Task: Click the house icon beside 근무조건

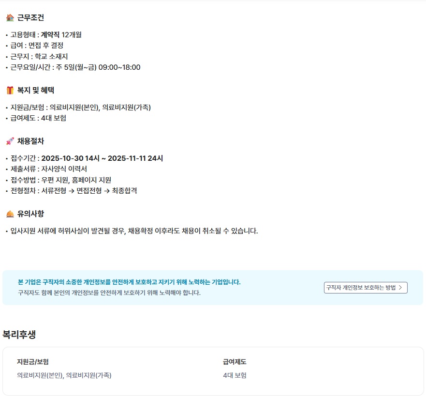Action: pos(10,18)
